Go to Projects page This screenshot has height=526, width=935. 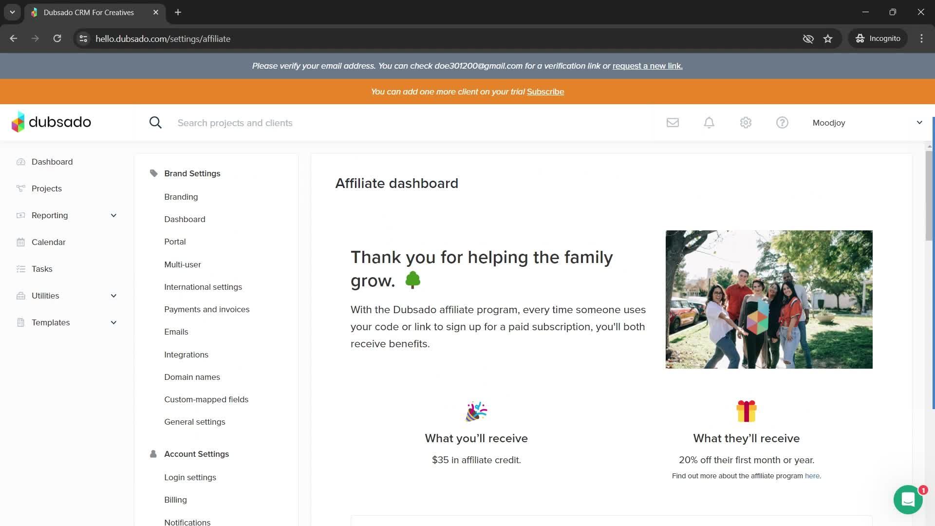(x=47, y=188)
